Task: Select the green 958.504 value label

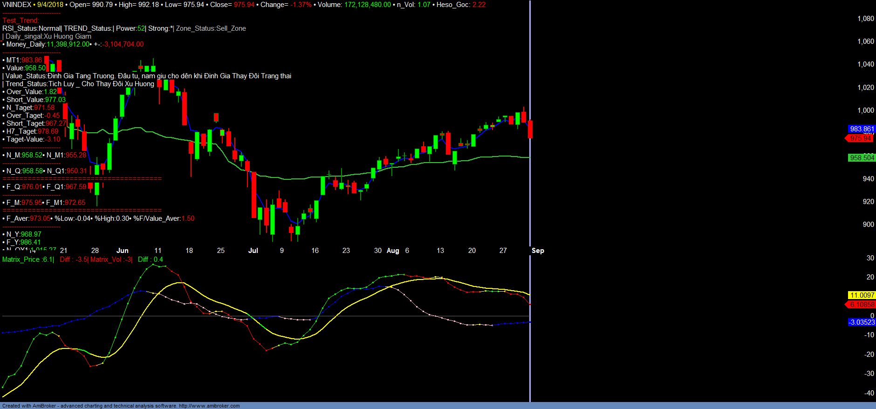Action: tap(862, 158)
